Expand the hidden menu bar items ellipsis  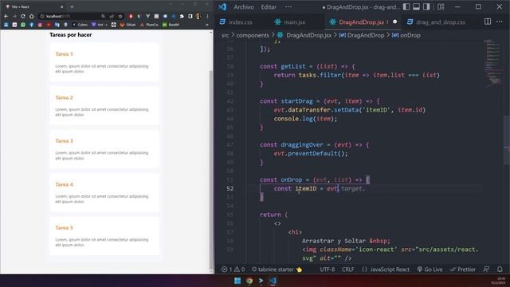click(288, 7)
